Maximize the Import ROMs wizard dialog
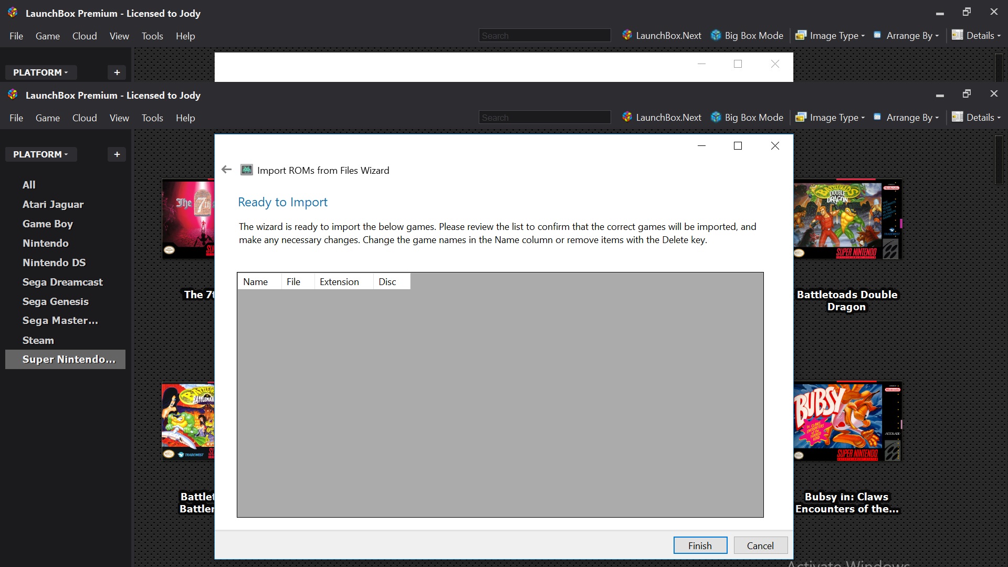This screenshot has height=567, width=1008. [x=738, y=146]
